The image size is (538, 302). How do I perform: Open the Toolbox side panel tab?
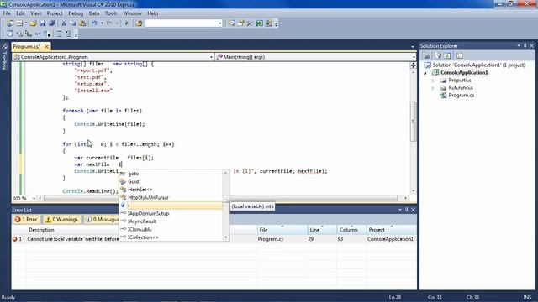(4, 56)
